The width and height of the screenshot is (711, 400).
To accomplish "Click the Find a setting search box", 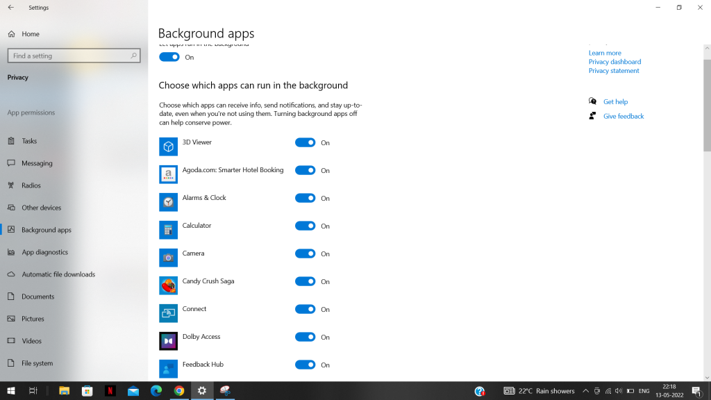I will pos(69,56).
